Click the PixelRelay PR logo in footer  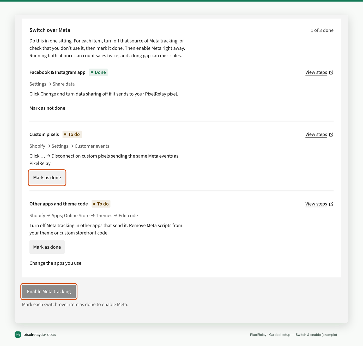18,335
